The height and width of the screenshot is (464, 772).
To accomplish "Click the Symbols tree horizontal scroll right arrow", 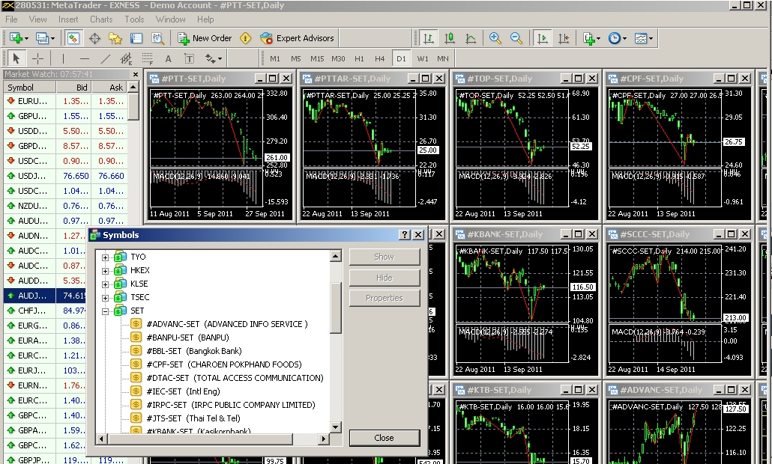I will point(324,439).
